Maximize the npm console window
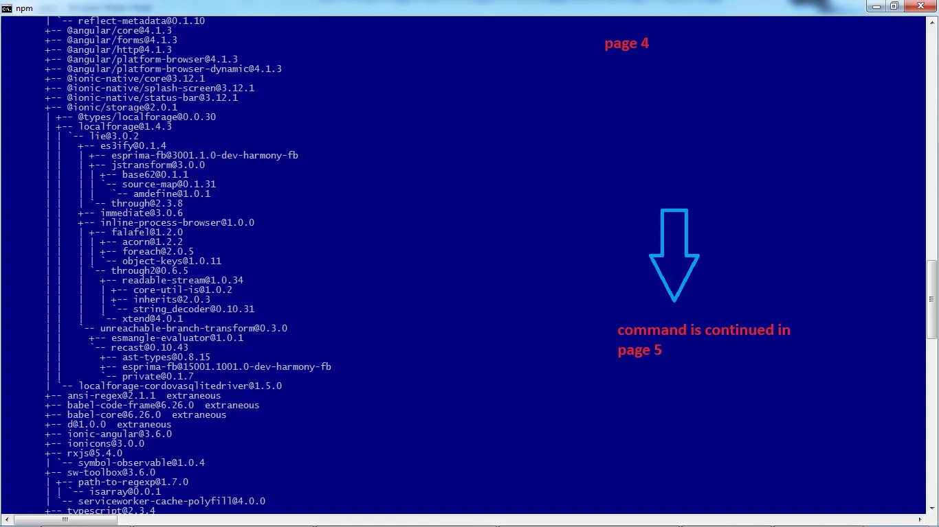 [894, 6]
